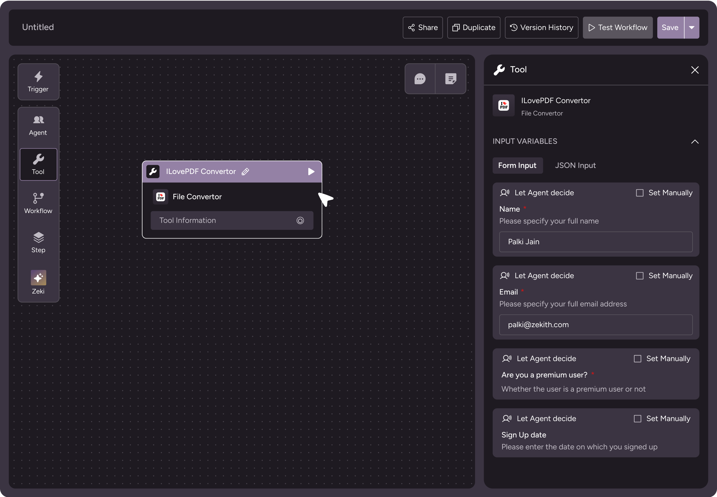
Task: Click the pencil icon to rename node
Action: [x=245, y=172]
